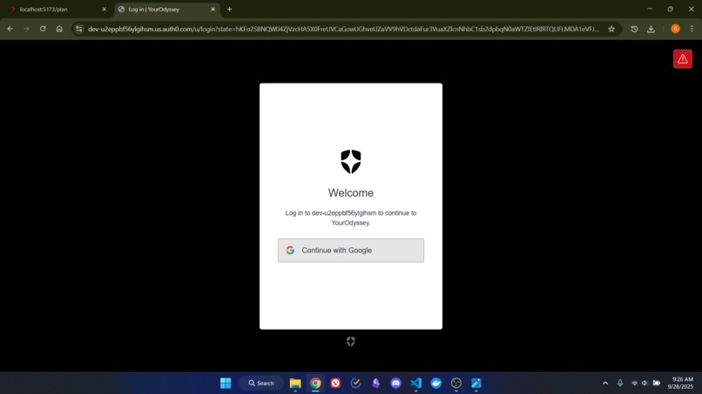
Task: Open browser history icon
Action: [x=634, y=29]
